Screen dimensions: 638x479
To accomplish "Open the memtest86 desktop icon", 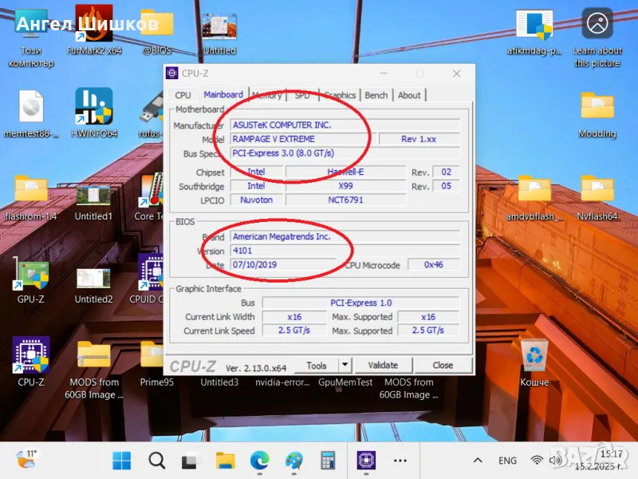I will (30, 108).
